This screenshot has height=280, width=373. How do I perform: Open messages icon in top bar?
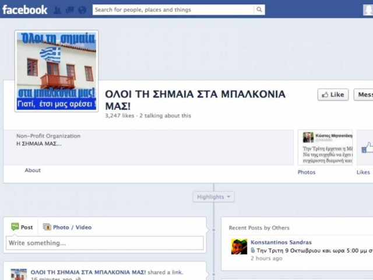70,10
